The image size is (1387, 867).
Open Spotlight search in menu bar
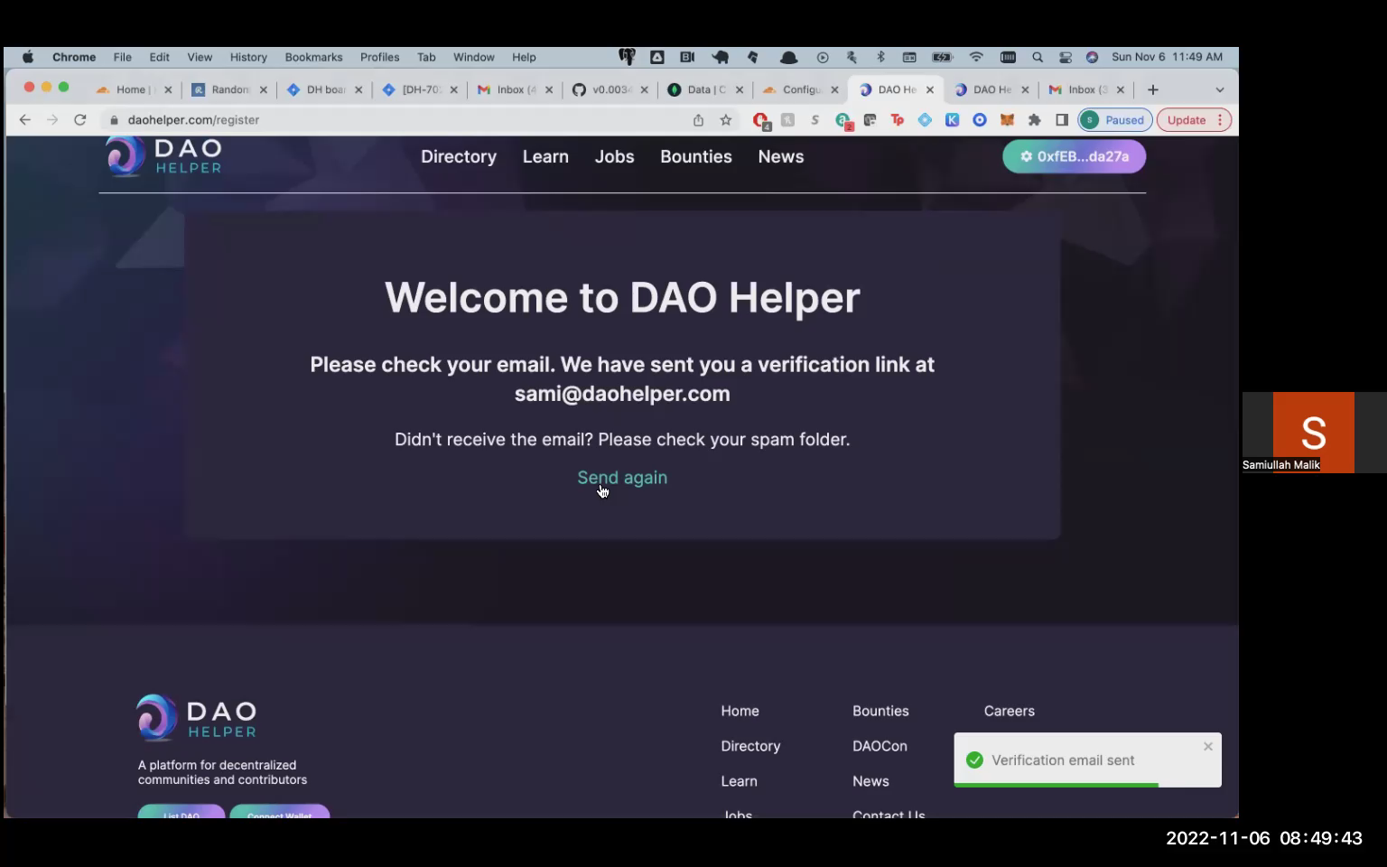coord(1038,57)
